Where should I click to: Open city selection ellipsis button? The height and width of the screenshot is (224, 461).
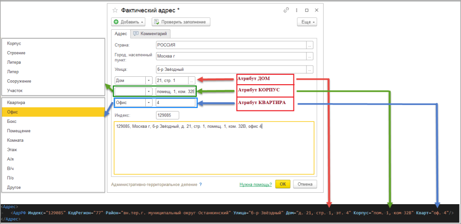coord(310,56)
